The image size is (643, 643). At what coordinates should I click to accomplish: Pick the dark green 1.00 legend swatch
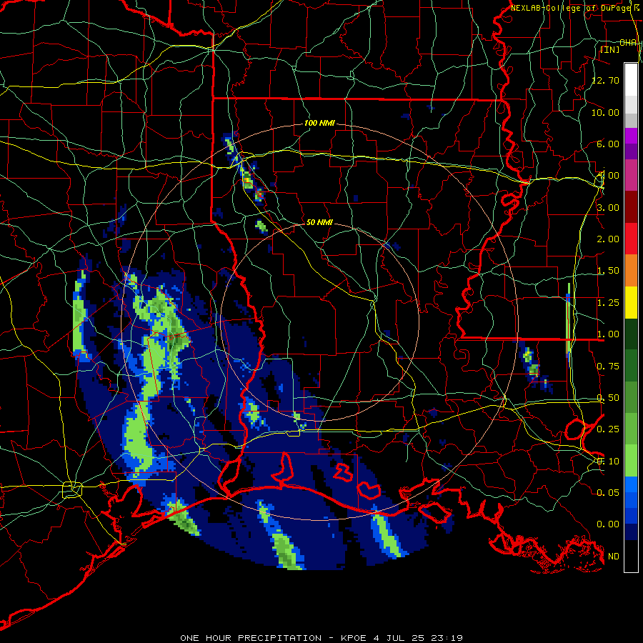point(631,334)
